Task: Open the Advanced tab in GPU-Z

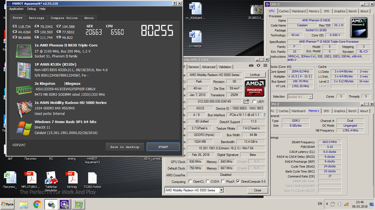Action: (x=209, y=67)
